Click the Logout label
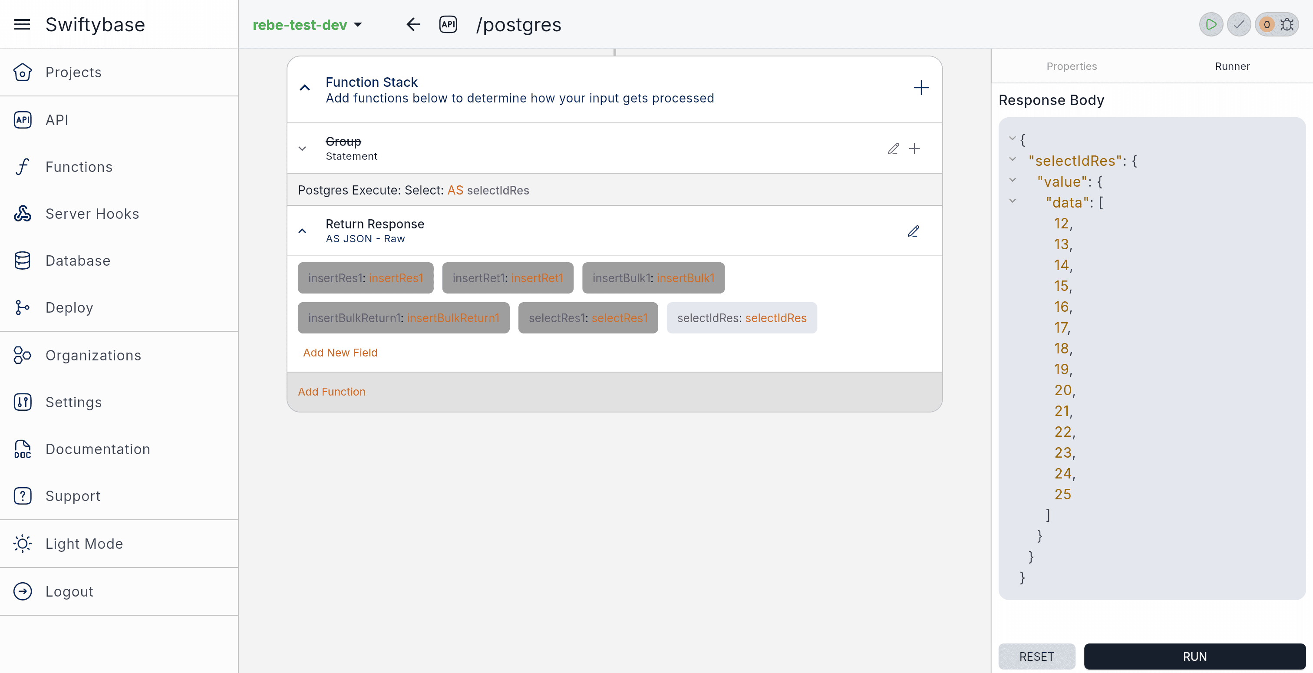 click(69, 591)
